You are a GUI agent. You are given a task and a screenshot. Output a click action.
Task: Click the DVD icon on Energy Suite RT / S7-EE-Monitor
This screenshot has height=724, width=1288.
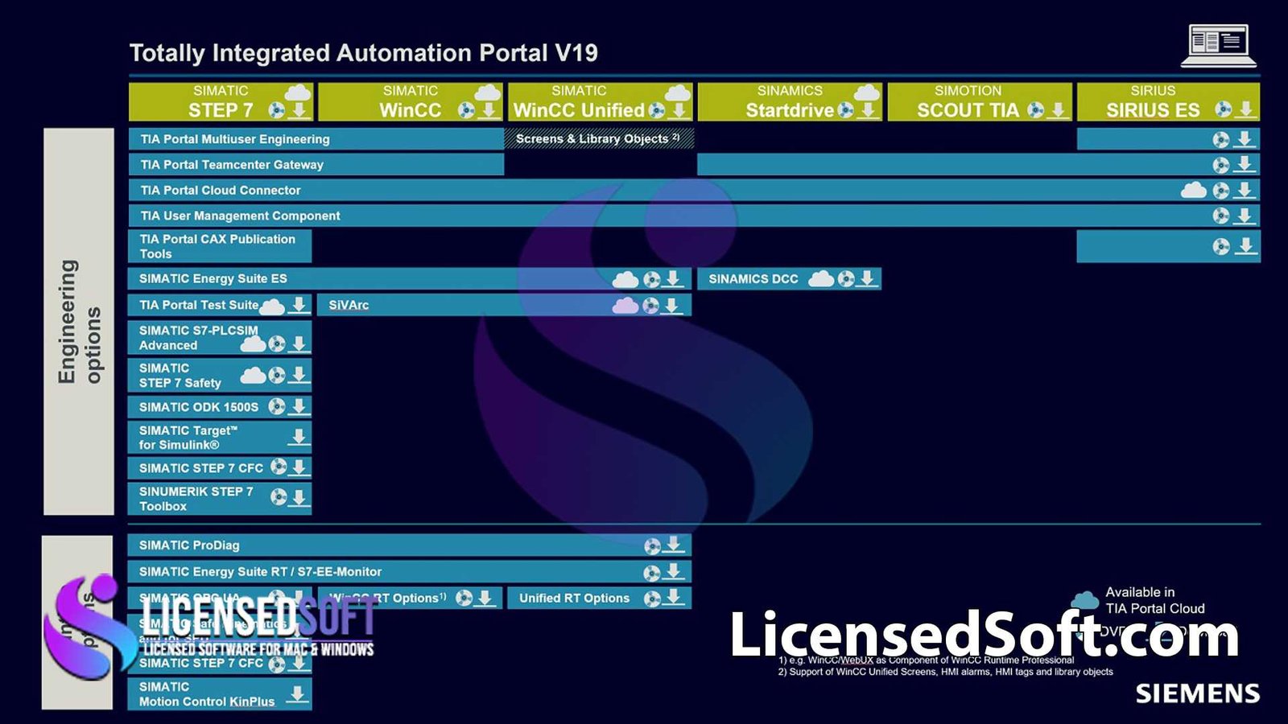651,573
